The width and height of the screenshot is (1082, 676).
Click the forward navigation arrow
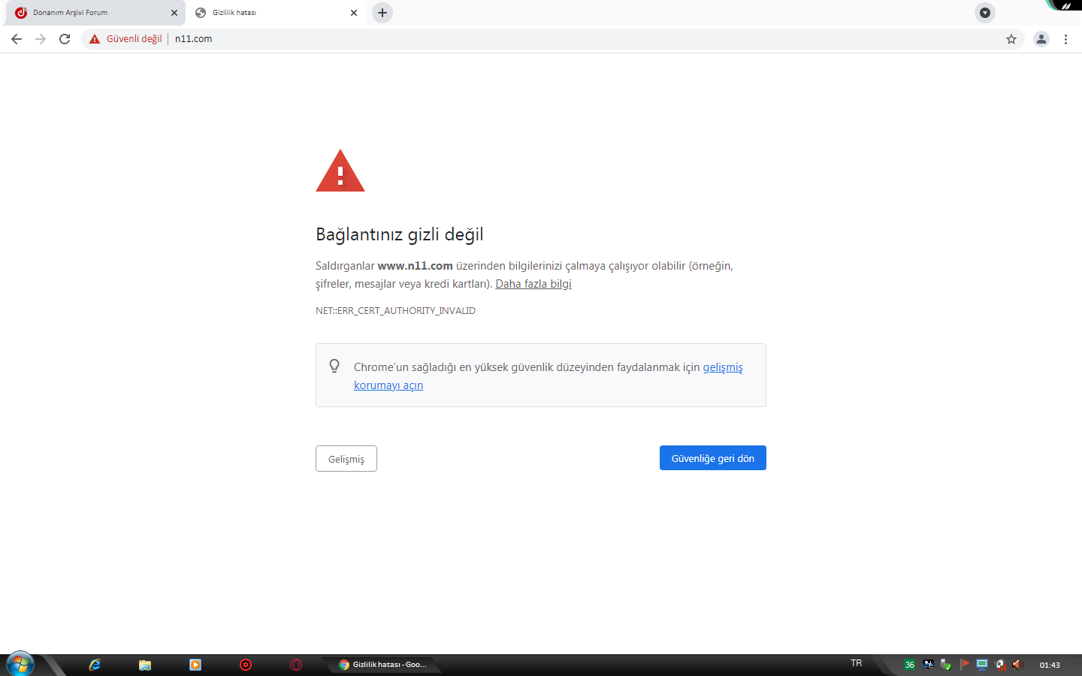[x=41, y=39]
